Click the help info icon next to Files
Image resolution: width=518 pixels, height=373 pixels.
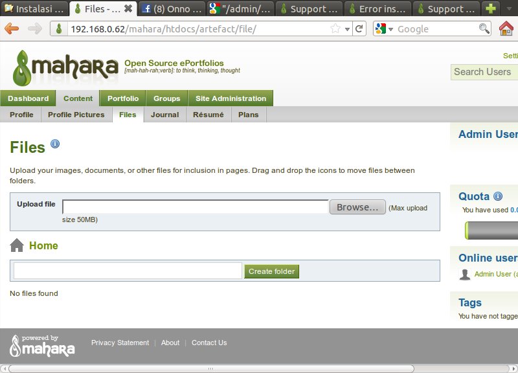pos(55,144)
